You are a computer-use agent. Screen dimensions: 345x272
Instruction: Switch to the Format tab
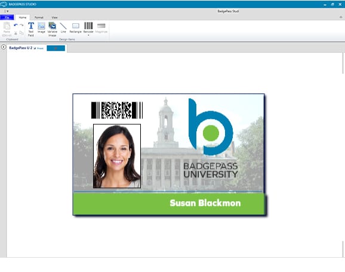[x=39, y=17]
